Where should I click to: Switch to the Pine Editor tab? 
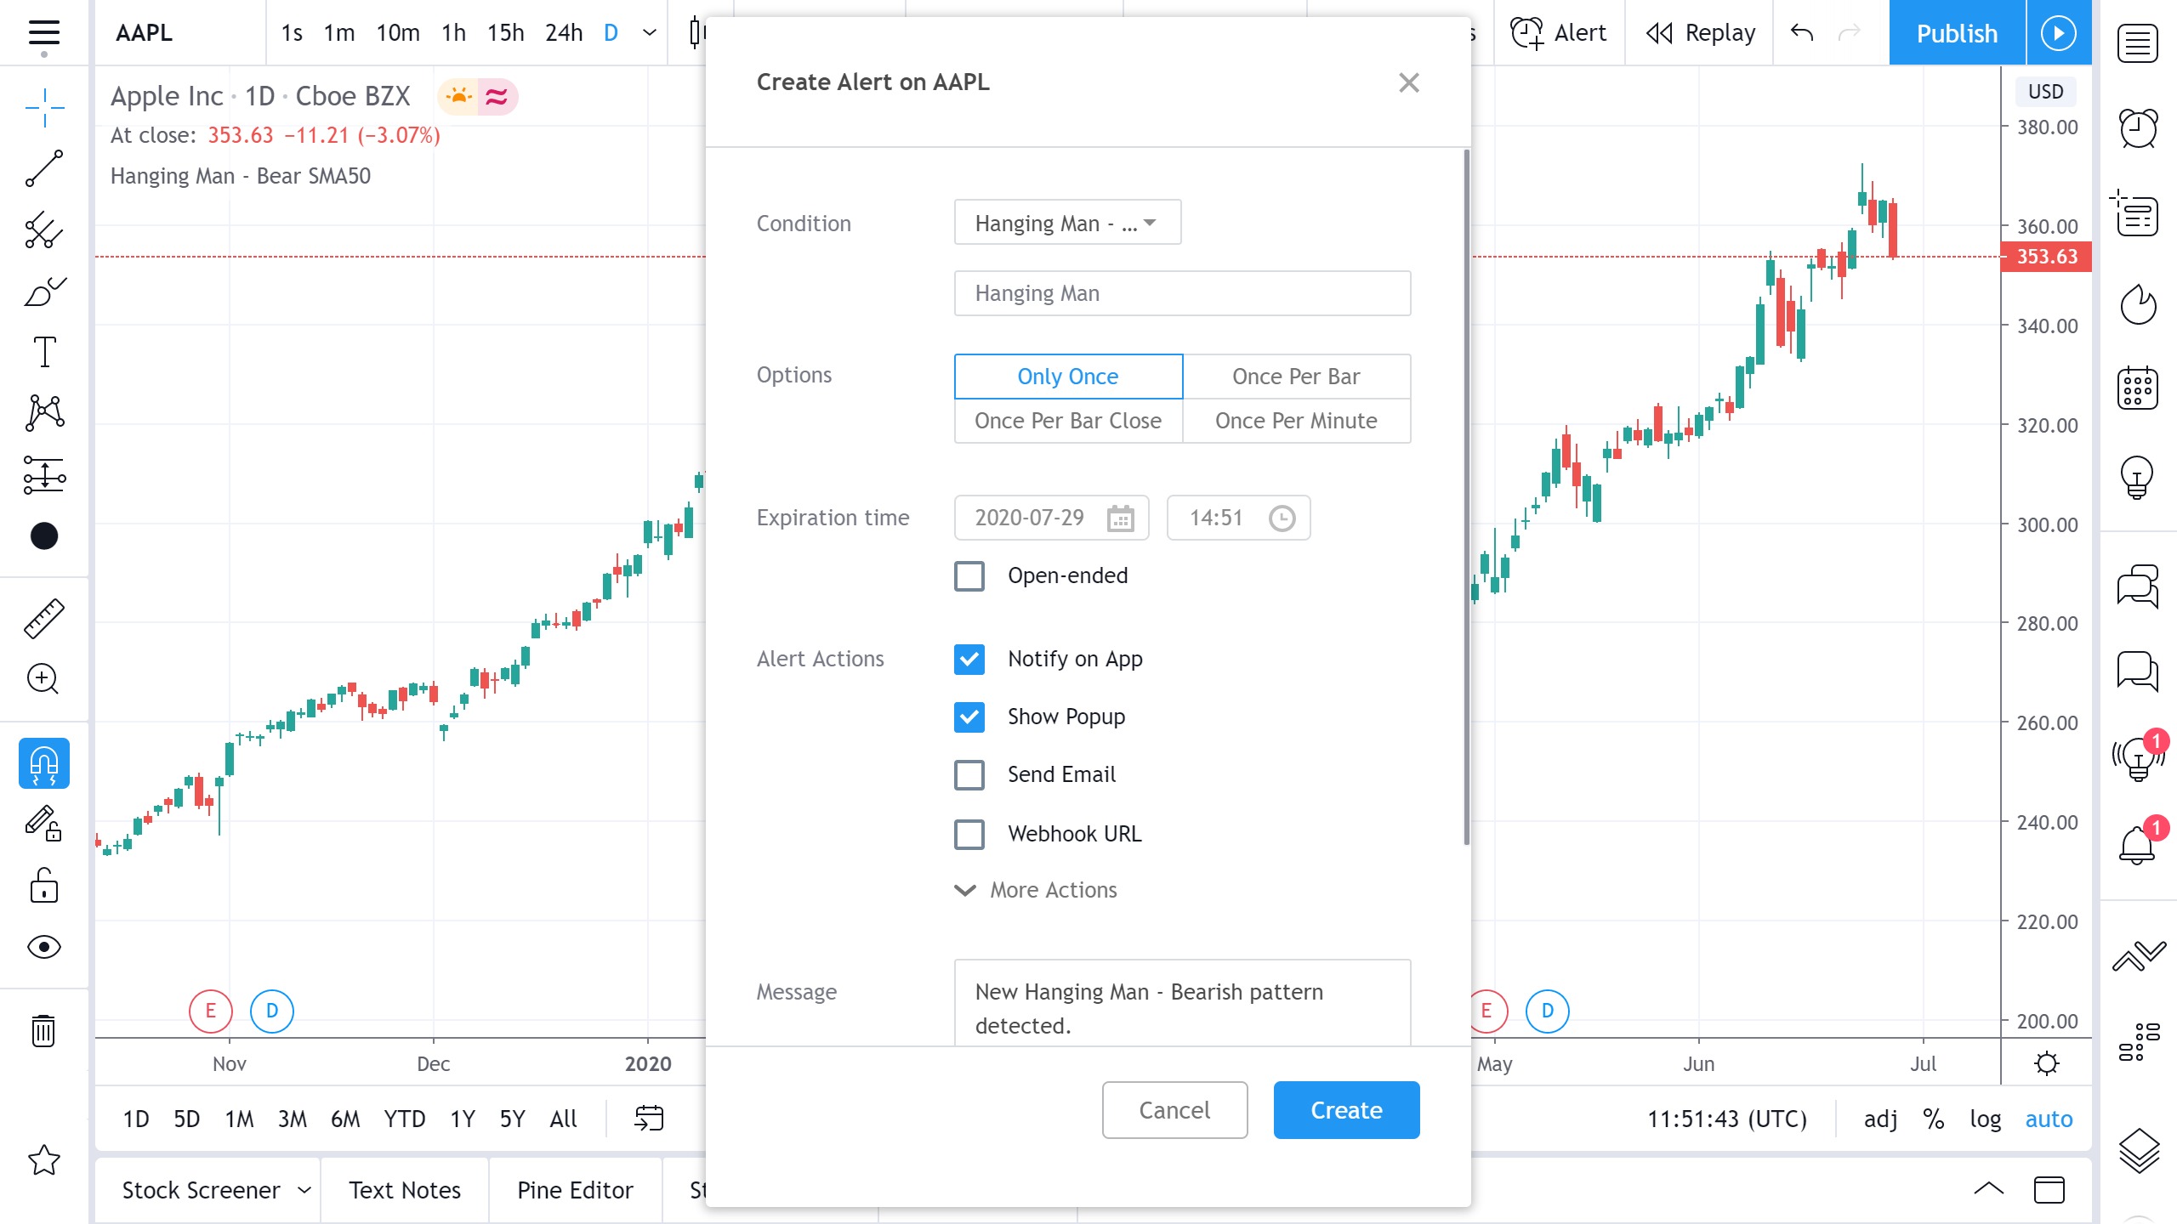[x=575, y=1190]
